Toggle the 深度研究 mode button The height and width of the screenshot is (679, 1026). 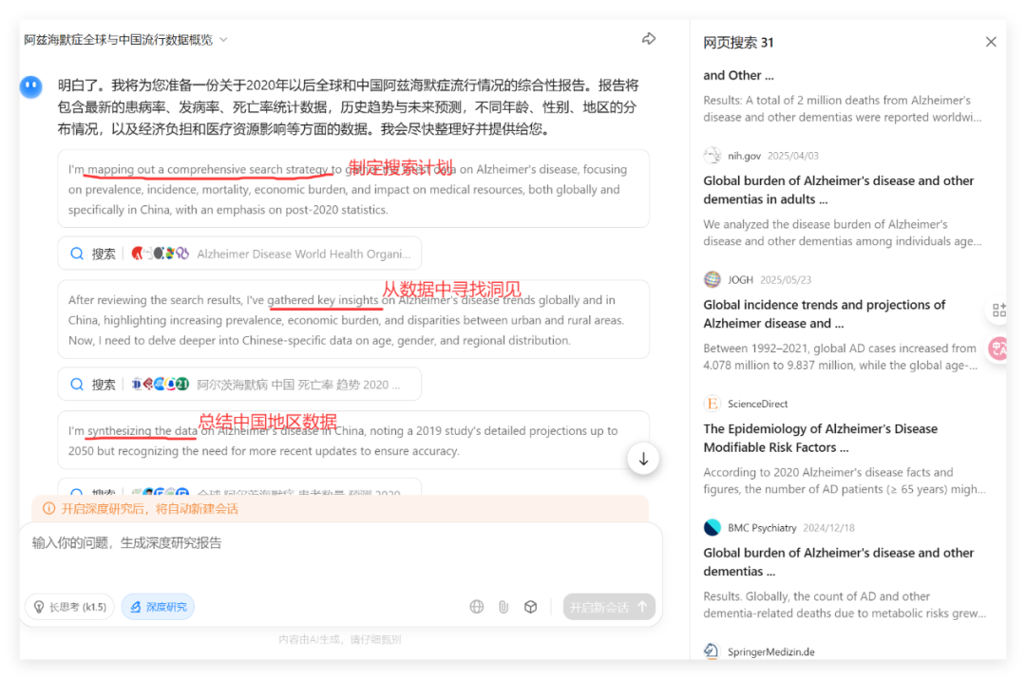(159, 607)
